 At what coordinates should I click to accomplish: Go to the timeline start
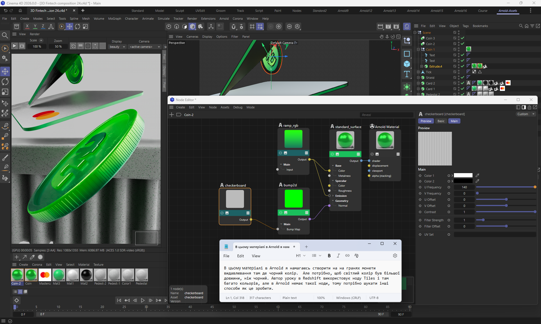pyautogui.click(x=119, y=300)
